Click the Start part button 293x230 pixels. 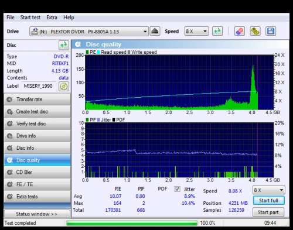pos(268,212)
